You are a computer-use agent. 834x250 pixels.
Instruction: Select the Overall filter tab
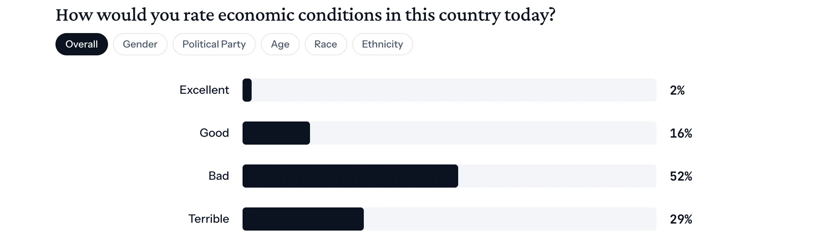82,44
